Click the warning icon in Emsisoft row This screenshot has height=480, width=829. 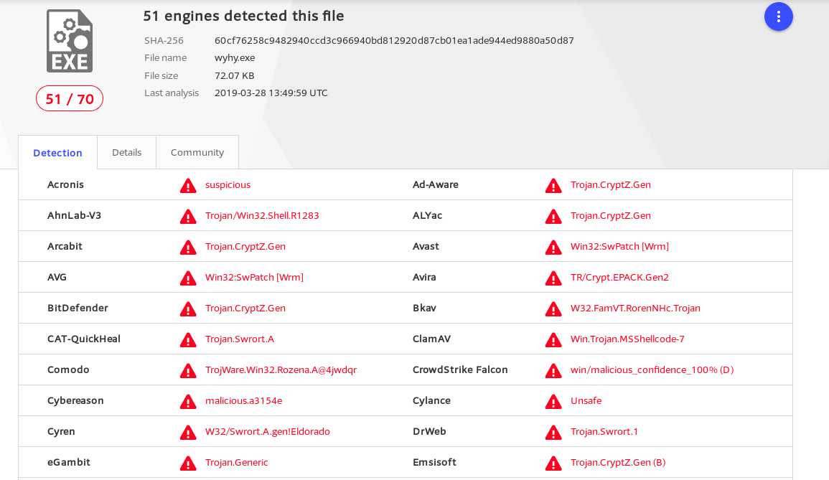pos(553,463)
